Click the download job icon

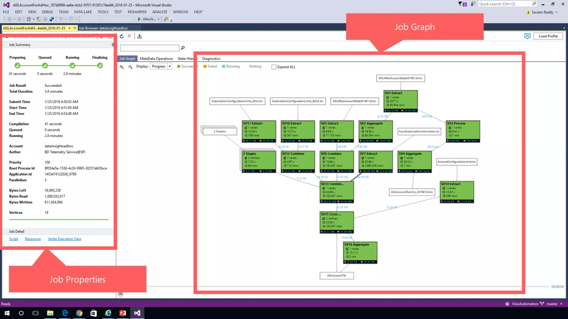pos(140,36)
